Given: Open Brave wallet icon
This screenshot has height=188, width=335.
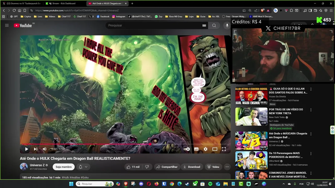Looking at the screenshot, I should tap(315, 10).
